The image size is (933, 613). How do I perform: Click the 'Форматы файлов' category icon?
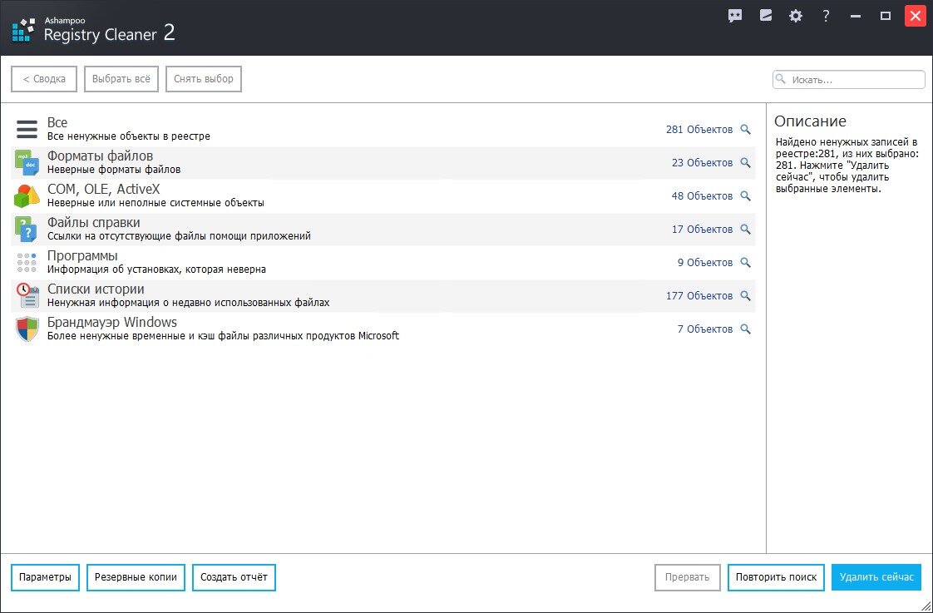(27, 162)
